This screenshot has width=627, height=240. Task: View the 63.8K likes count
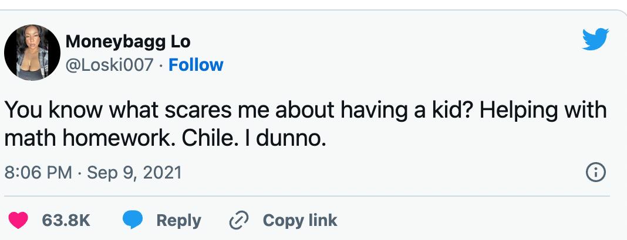tap(66, 220)
